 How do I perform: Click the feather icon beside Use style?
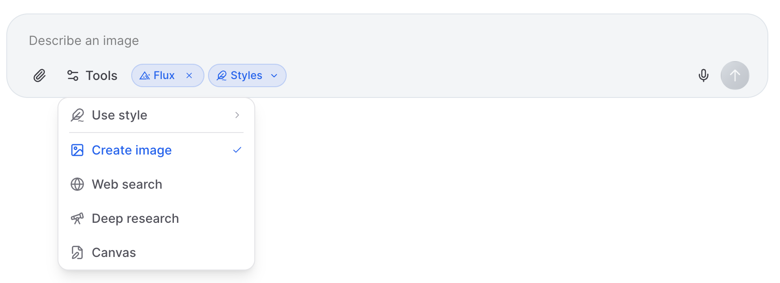point(77,115)
